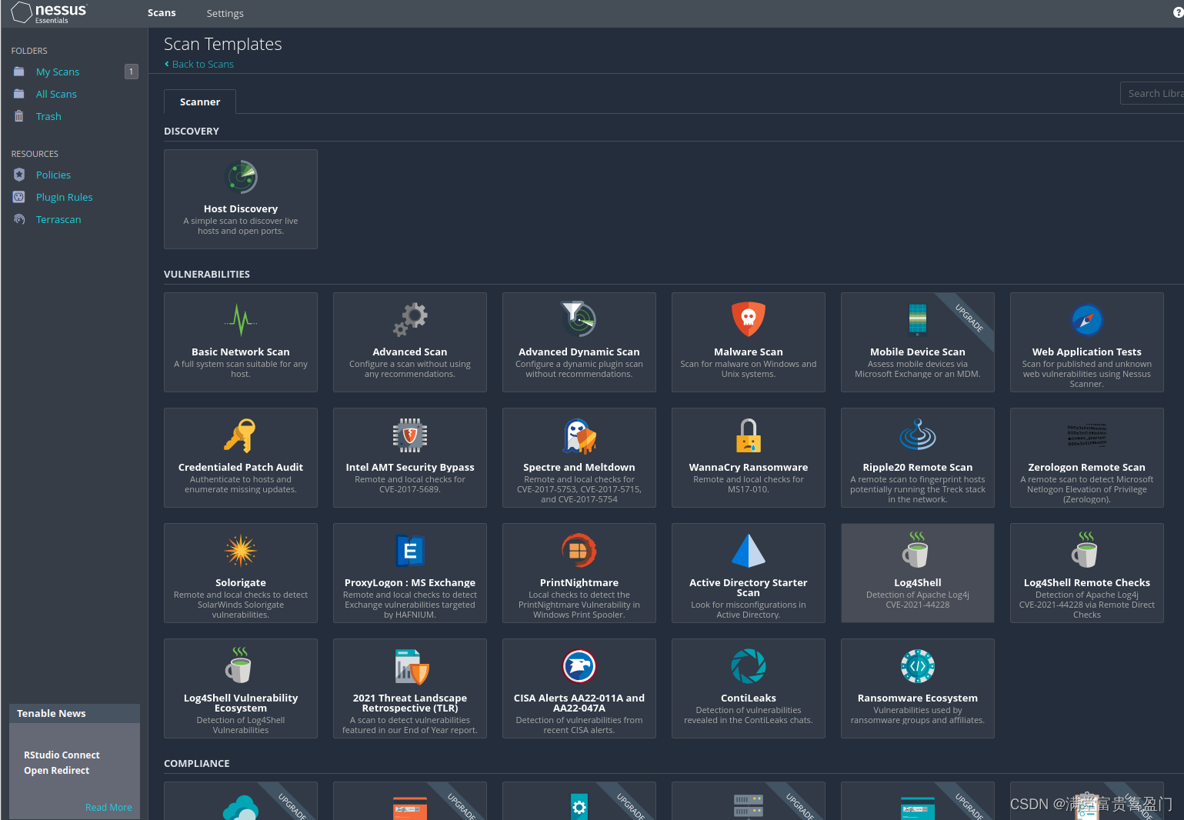Select the WannaCry Ransomware padlock icon
The image size is (1184, 820).
[x=749, y=435]
